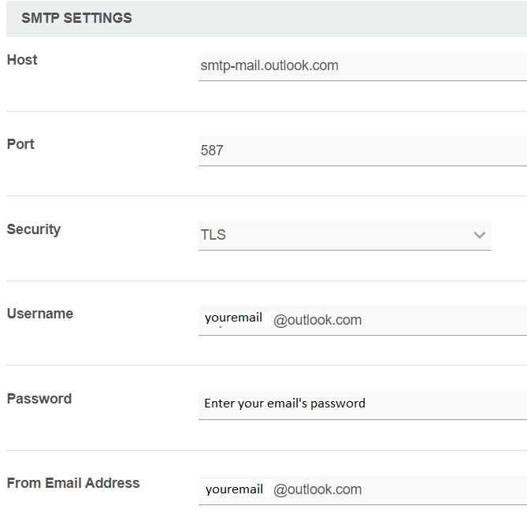Click the Username label
Viewport: 527px width, 517px height.
(x=40, y=314)
